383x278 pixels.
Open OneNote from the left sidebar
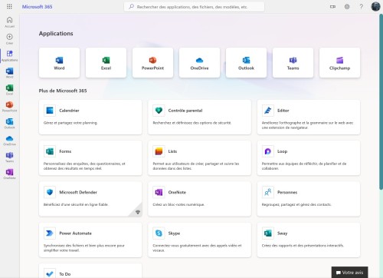[x=9, y=174]
